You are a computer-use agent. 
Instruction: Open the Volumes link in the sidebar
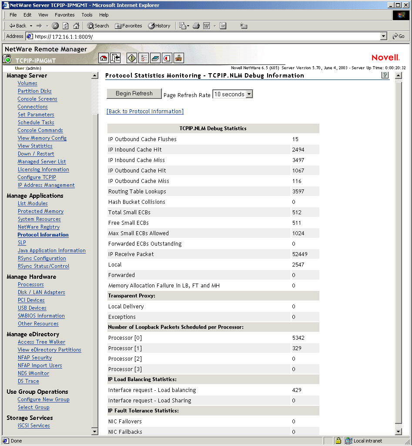pyautogui.click(x=27, y=83)
